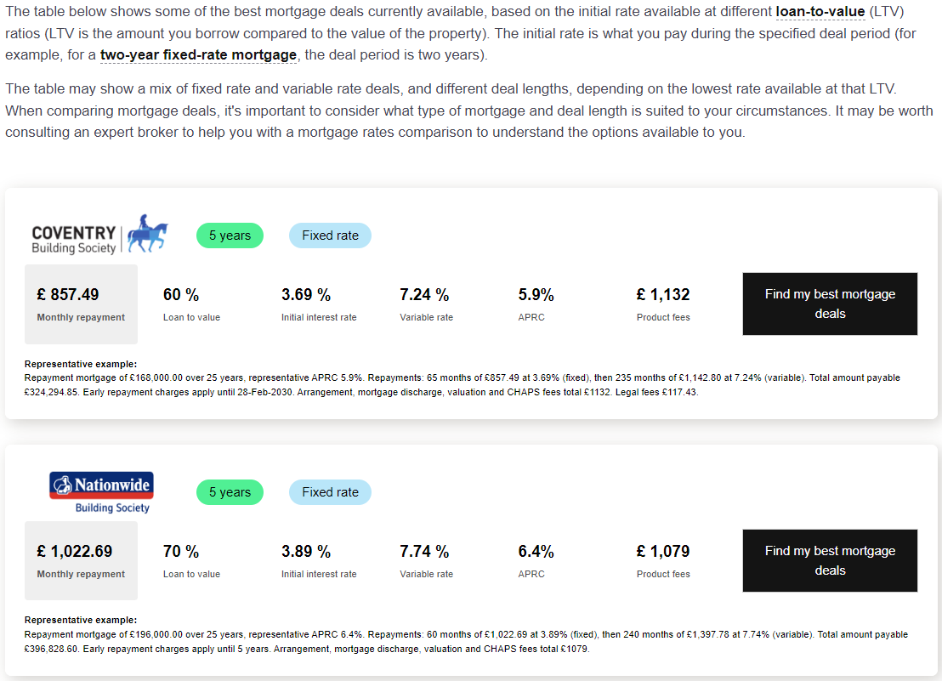Viewport: 942px width, 681px height.
Task: Click Coventry's 5.9% APRC figure
Action: tap(536, 295)
